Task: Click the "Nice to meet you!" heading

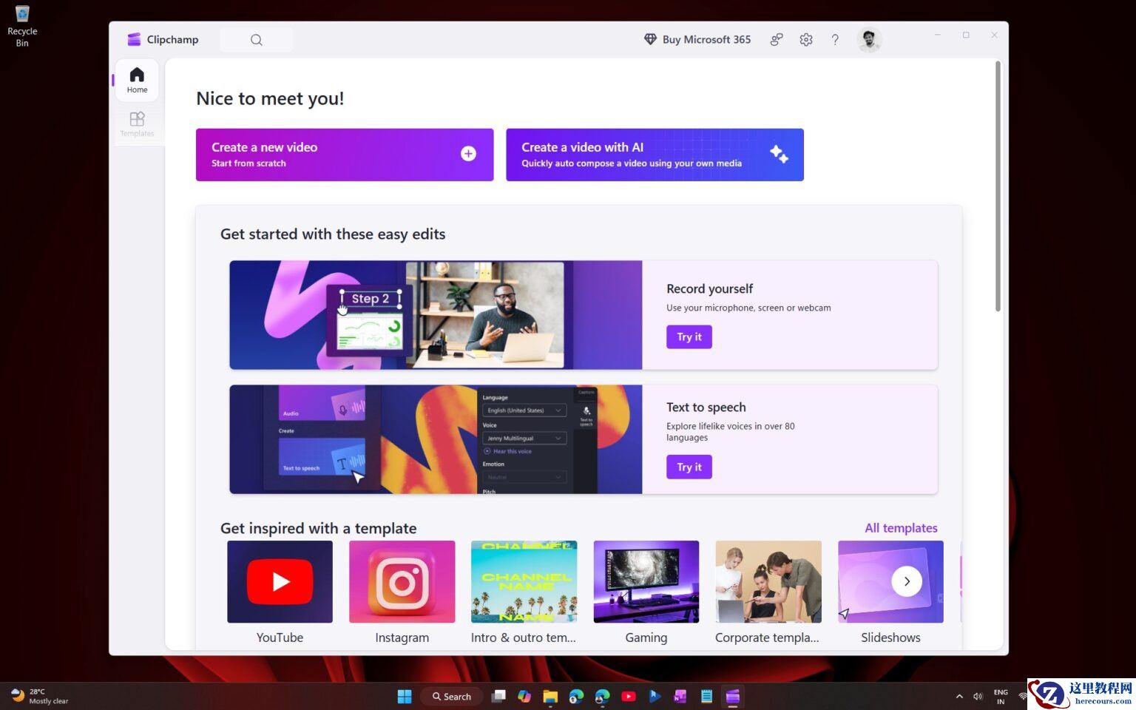Action: point(270,98)
